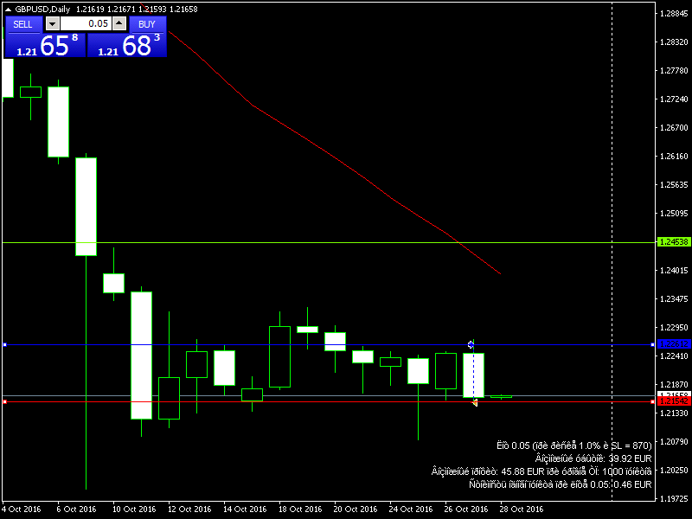The image size is (692, 519).
Task: Click the 1.23475 price scale label
Action: click(x=674, y=299)
